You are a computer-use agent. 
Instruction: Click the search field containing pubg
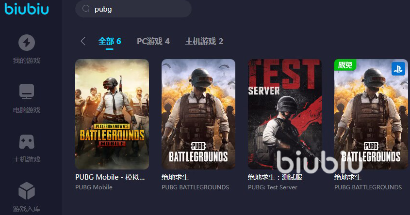[133, 9]
